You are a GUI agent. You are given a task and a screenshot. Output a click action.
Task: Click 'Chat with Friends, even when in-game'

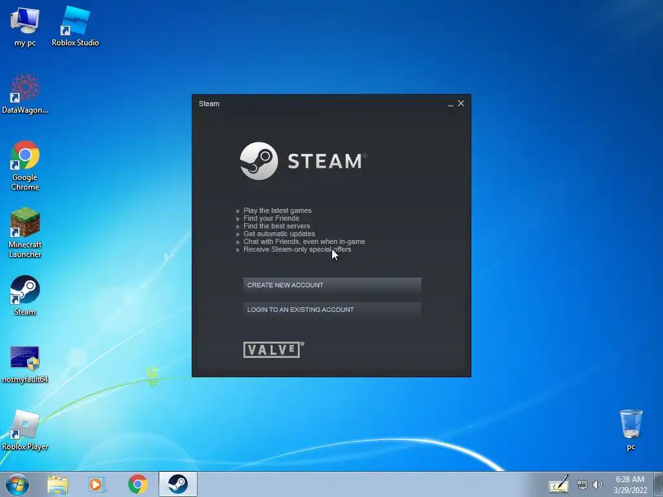coord(304,242)
